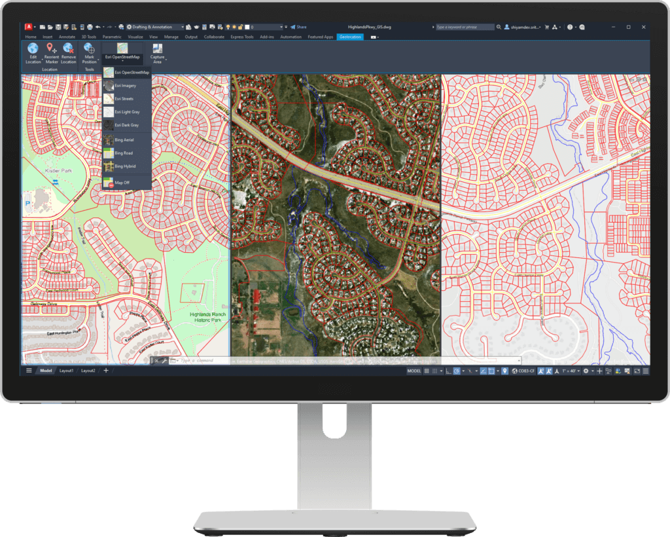670x537 pixels.
Task: Click the layer color swatch in top toolbar
Action: (247, 27)
